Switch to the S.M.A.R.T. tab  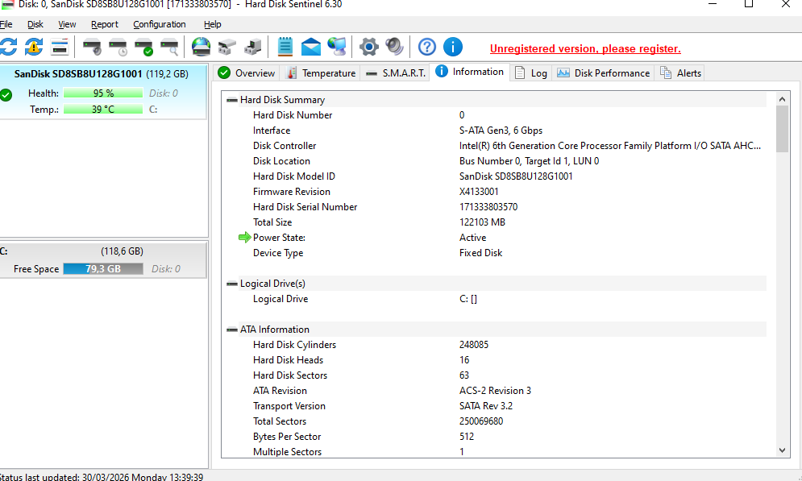click(x=396, y=73)
